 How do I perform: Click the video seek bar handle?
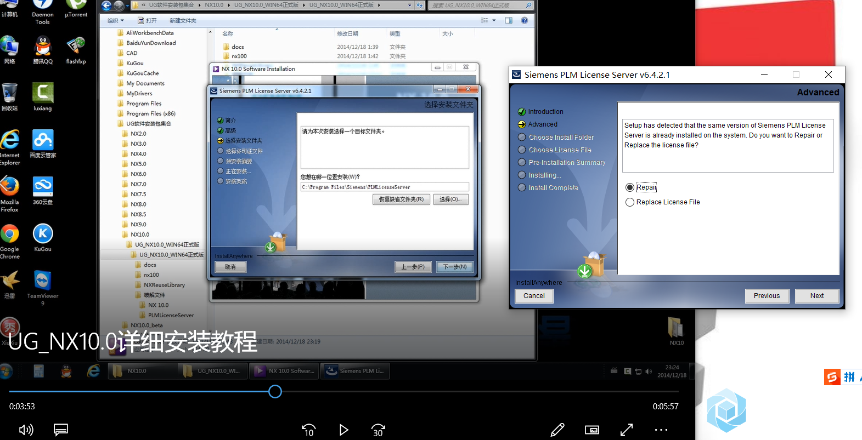click(x=275, y=391)
